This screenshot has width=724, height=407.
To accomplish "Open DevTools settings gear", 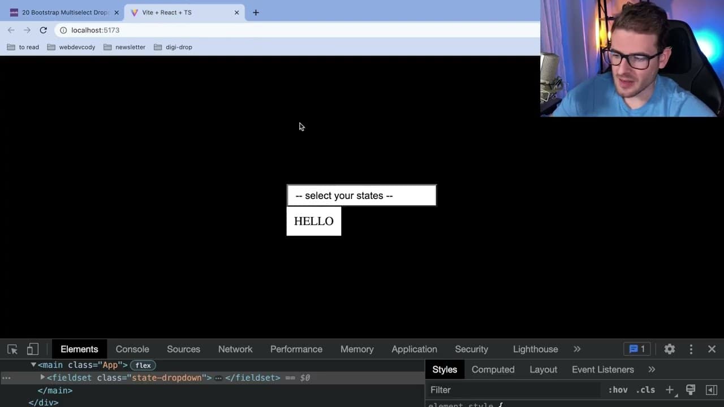I will click(x=670, y=349).
